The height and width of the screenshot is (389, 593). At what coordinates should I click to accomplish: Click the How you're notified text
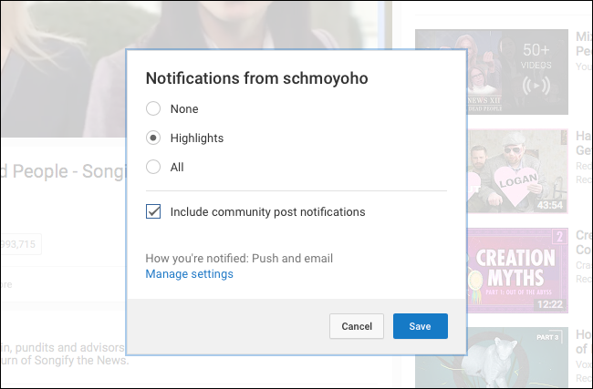tap(239, 258)
